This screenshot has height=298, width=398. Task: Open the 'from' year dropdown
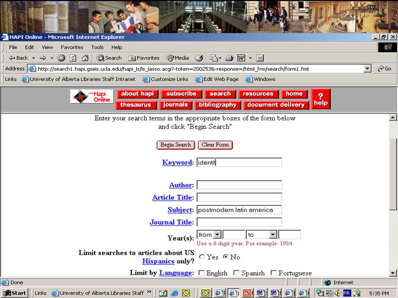coord(217,235)
